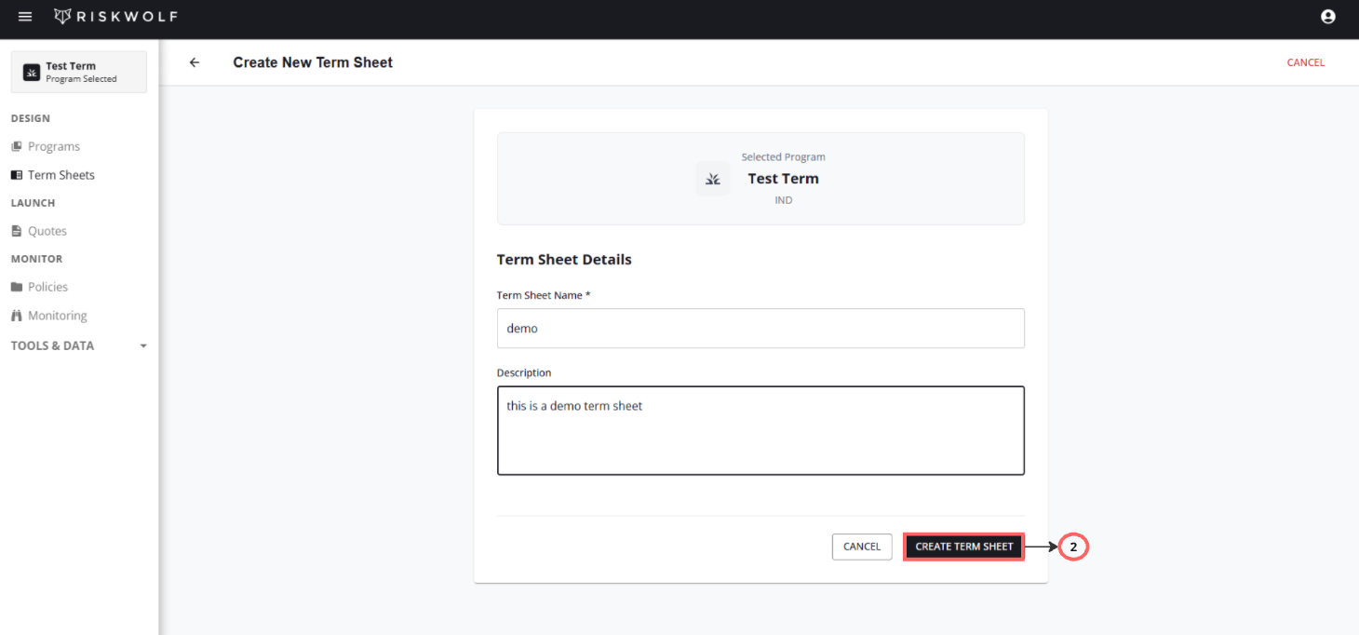The width and height of the screenshot is (1359, 635).
Task: Open the hamburger menu icon
Action: click(25, 17)
